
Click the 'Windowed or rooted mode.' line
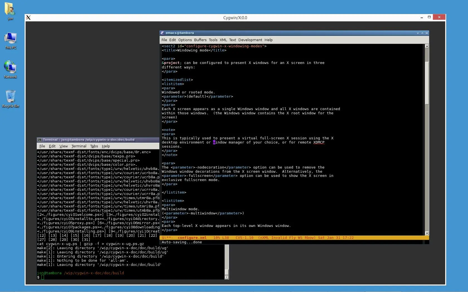(x=188, y=92)
